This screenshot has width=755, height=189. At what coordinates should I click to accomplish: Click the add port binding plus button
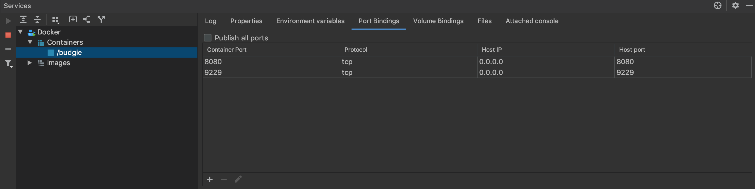(210, 179)
